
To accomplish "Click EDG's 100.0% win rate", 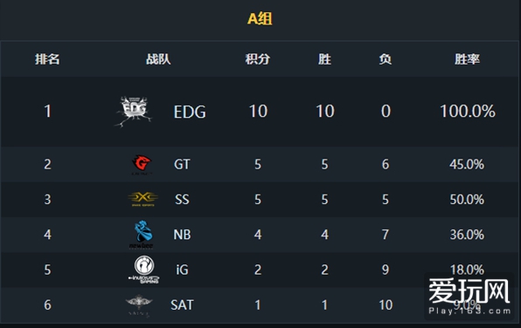I will pos(467,112).
